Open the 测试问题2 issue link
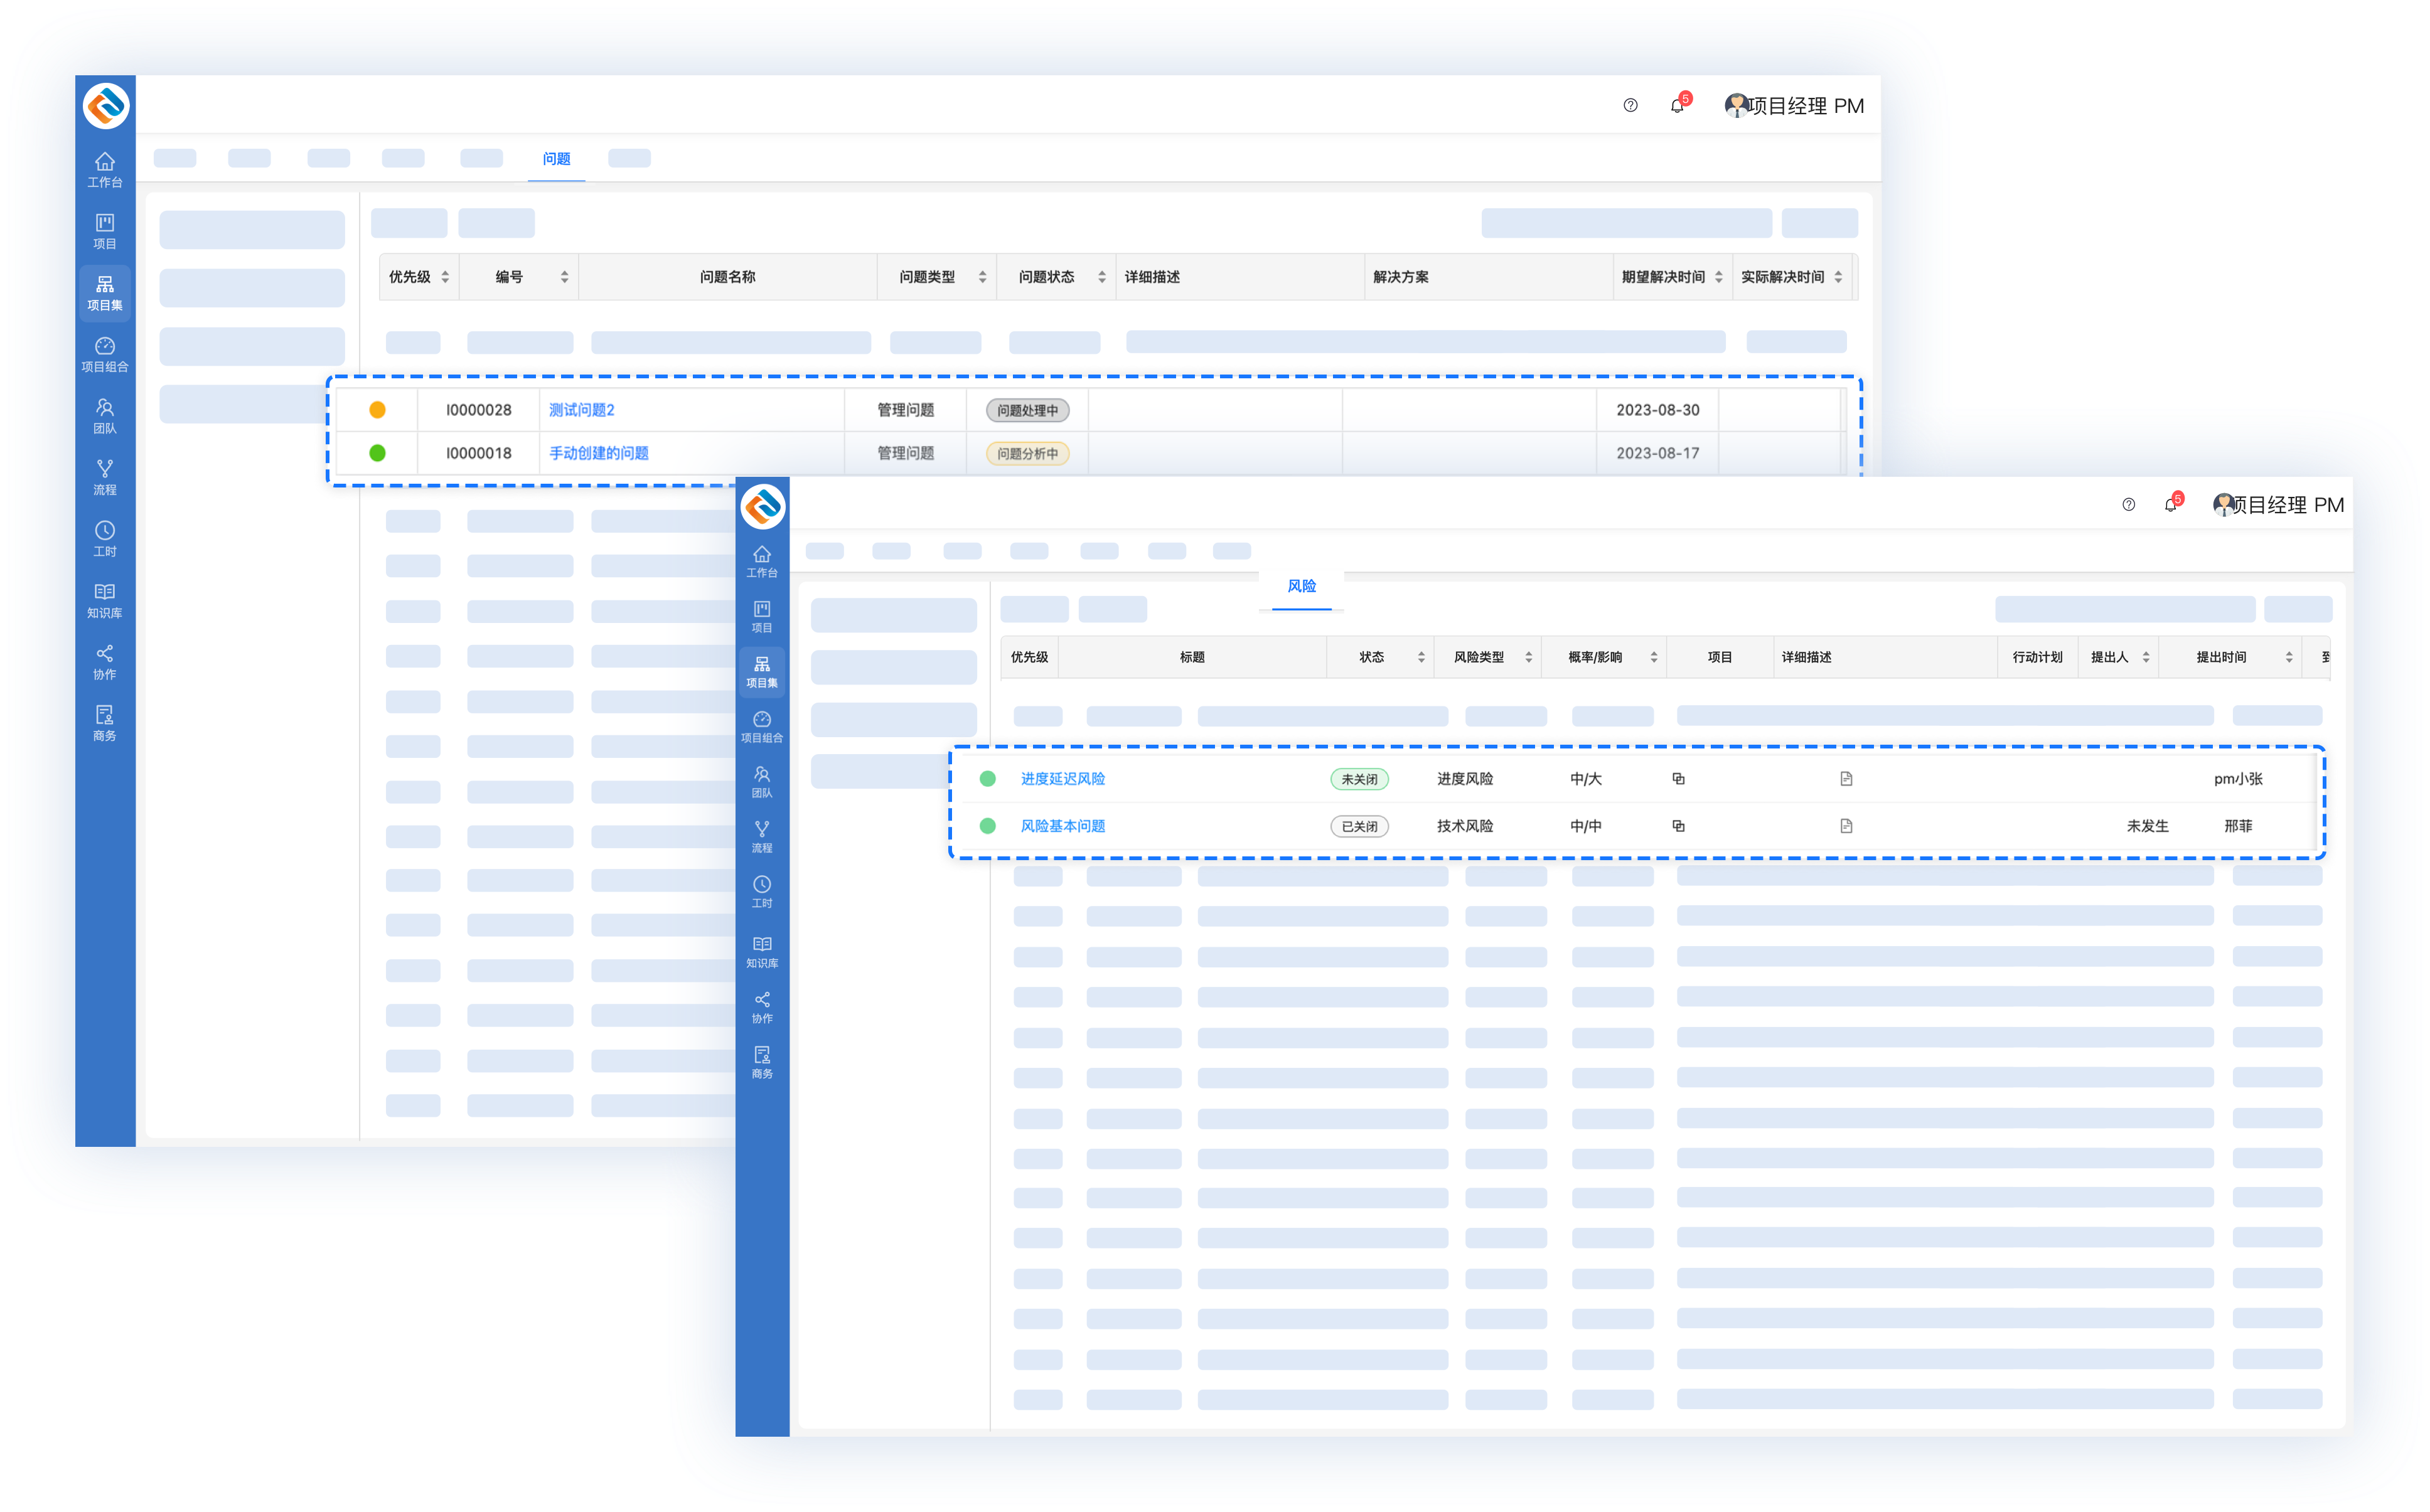 coord(581,410)
